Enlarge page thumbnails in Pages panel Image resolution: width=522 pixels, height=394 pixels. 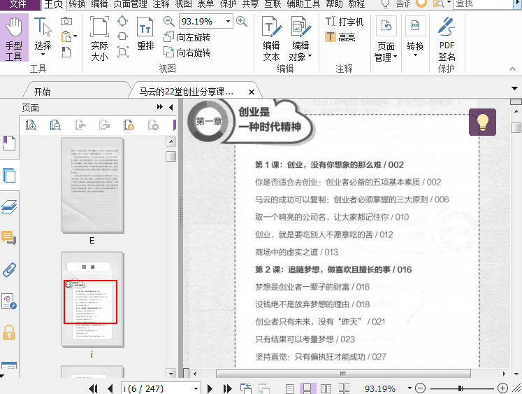click(31, 125)
